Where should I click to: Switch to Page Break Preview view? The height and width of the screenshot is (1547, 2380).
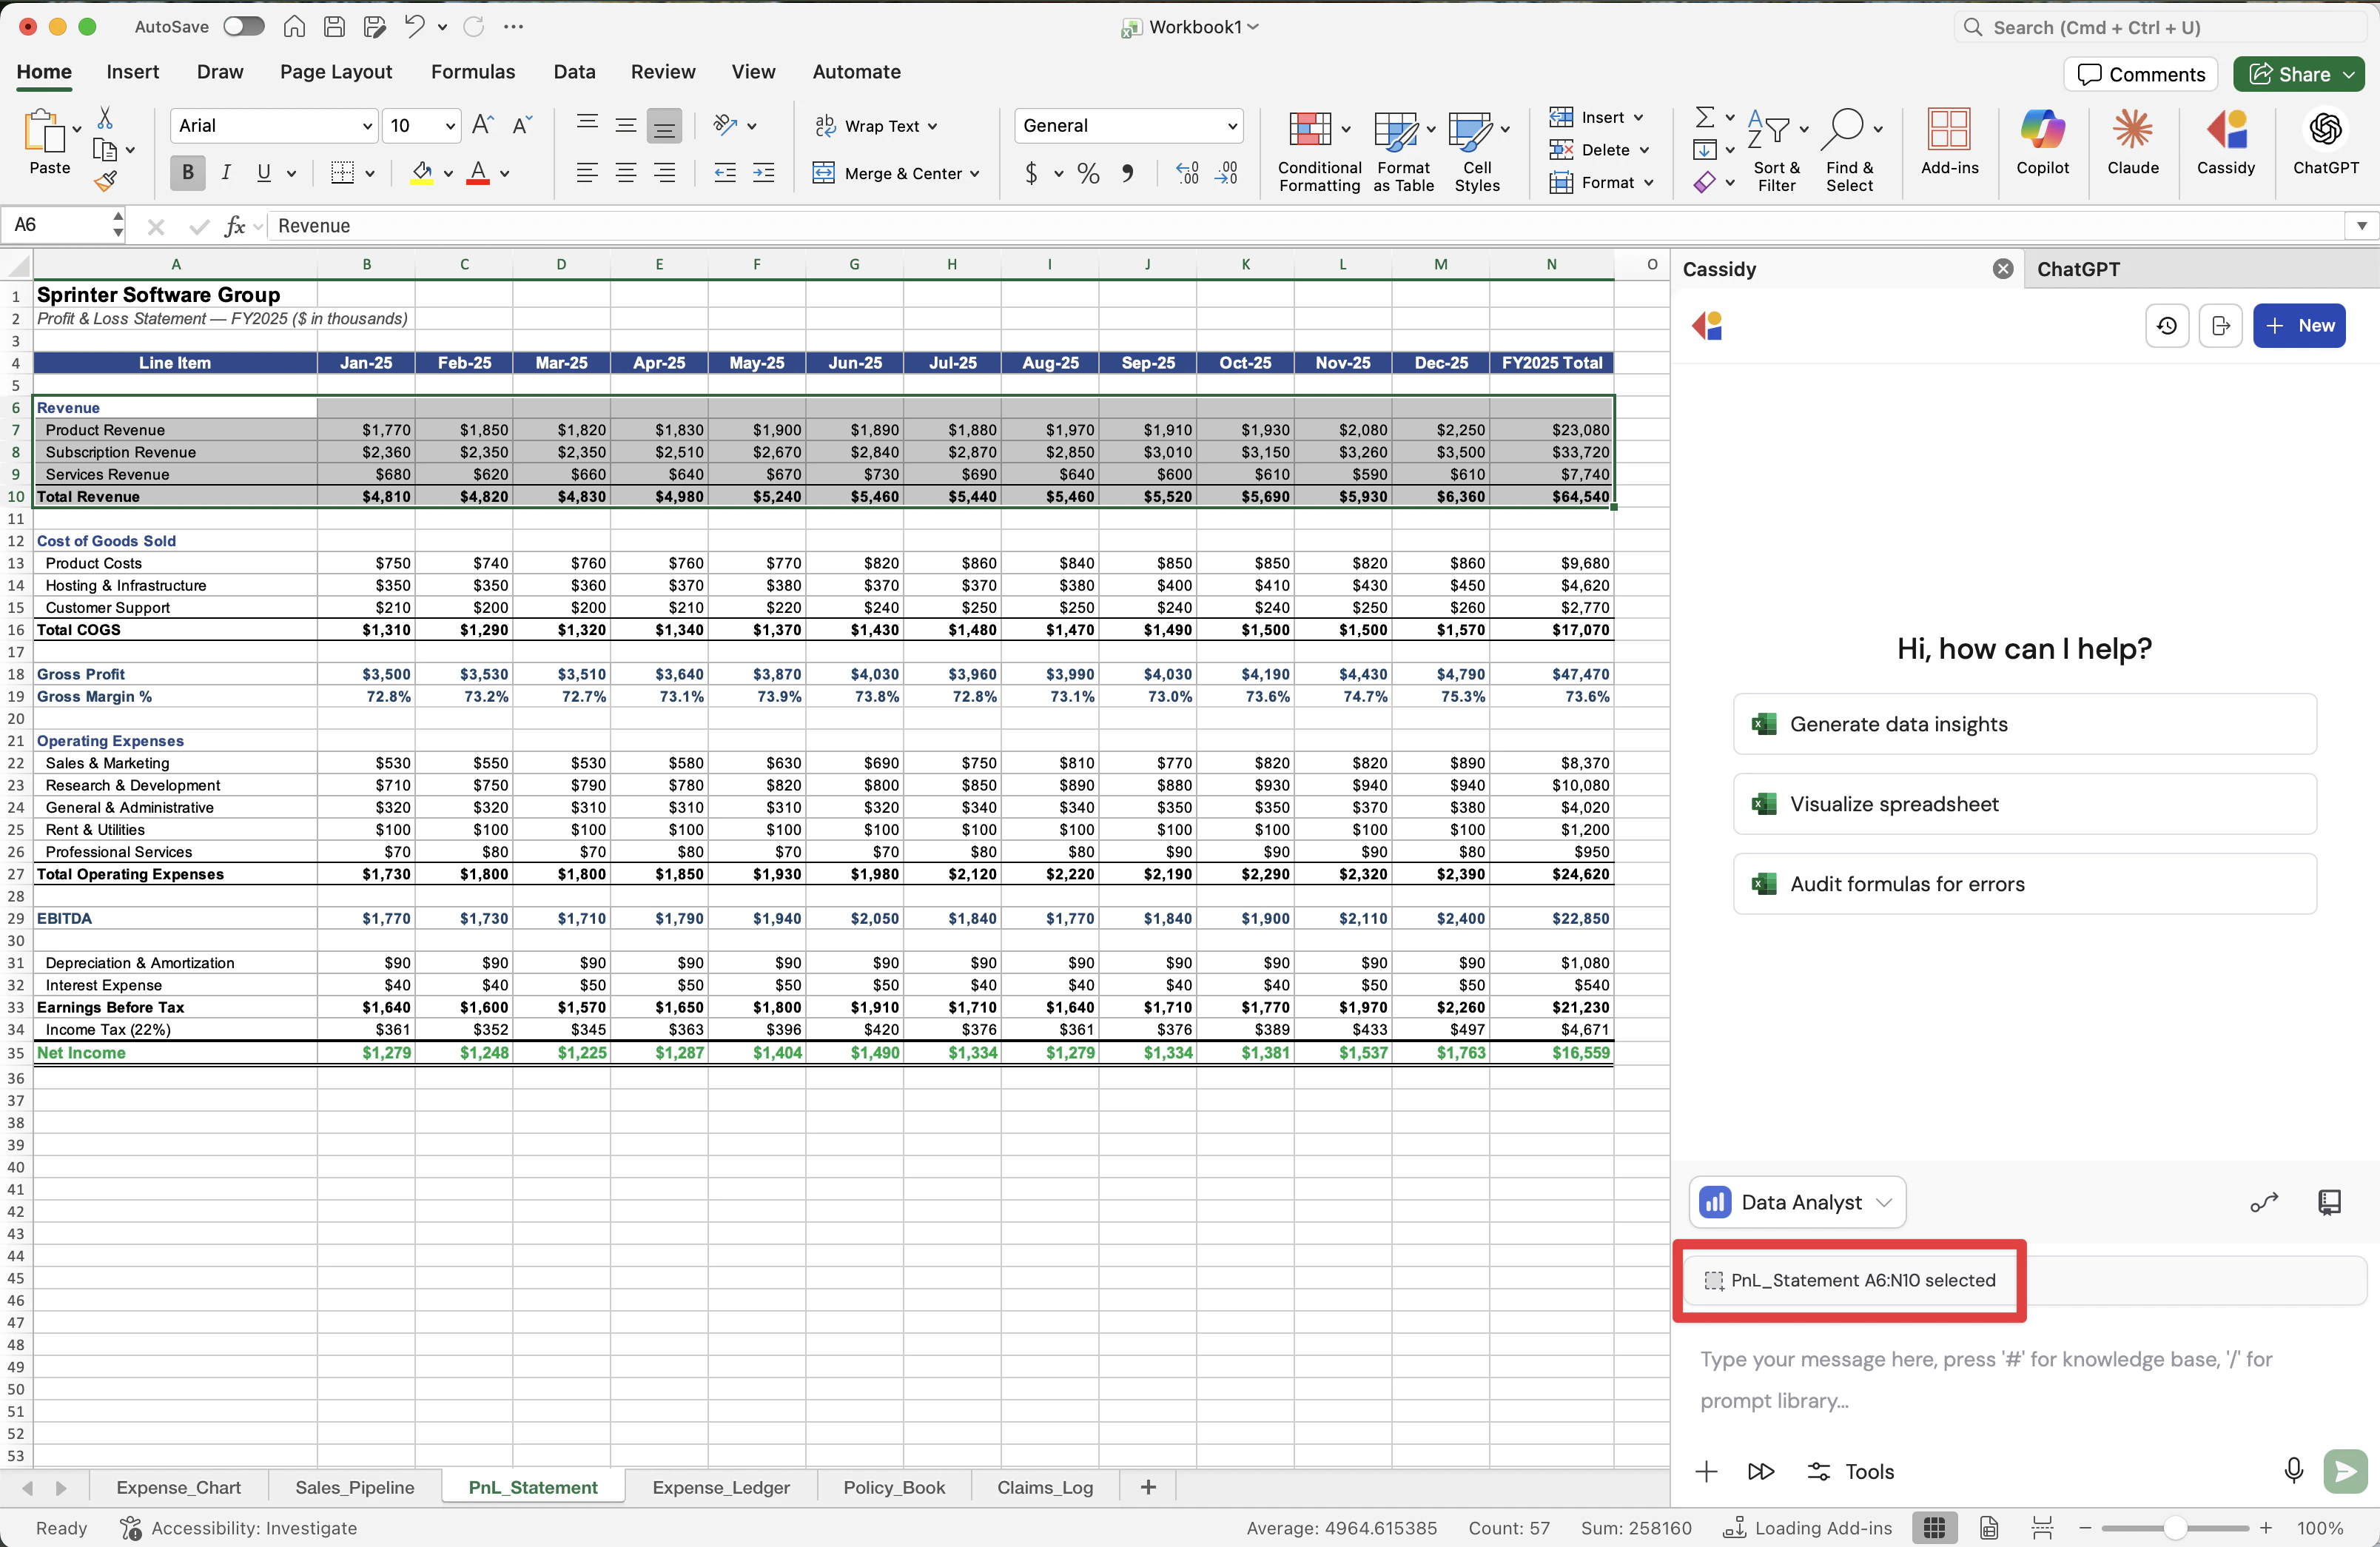[2042, 1528]
